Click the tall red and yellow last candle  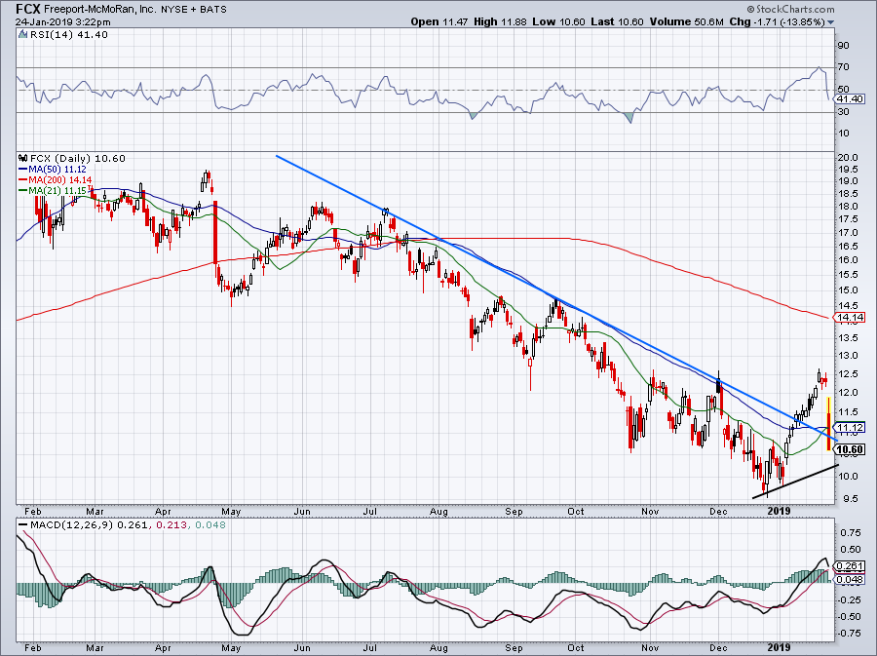(828, 423)
